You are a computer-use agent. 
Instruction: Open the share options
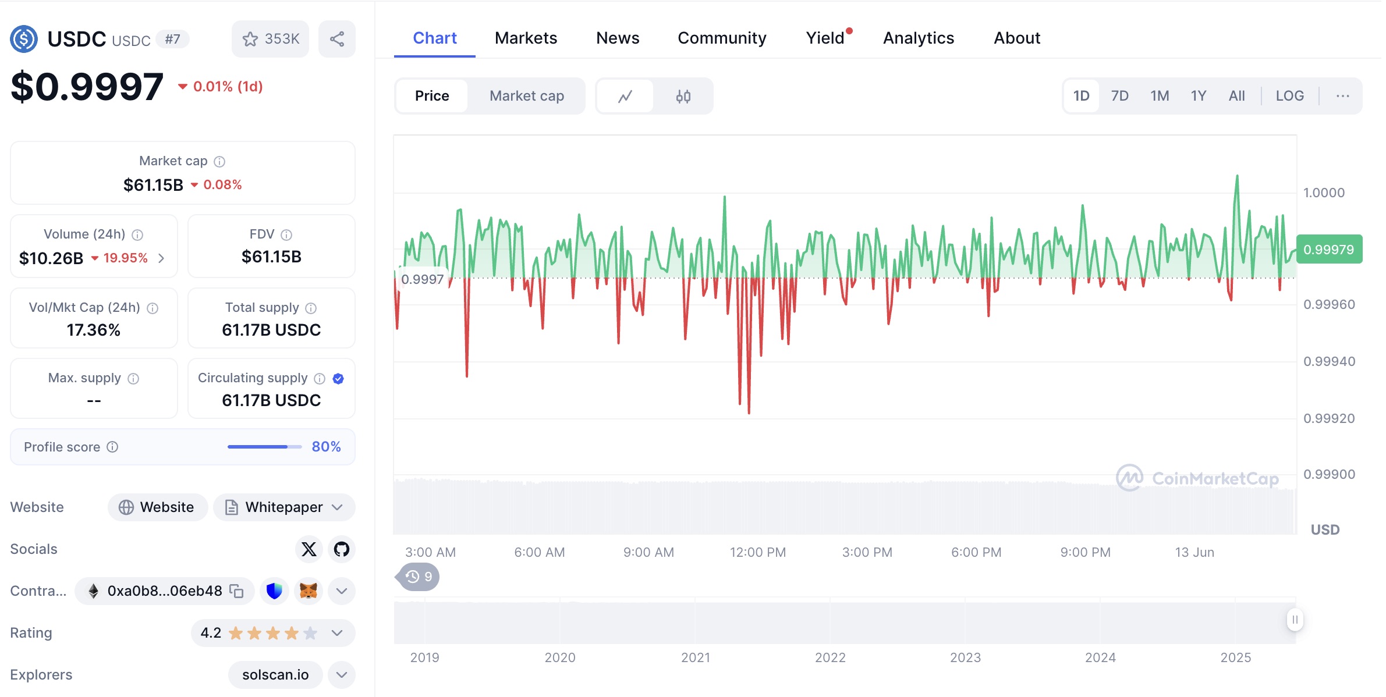337,39
